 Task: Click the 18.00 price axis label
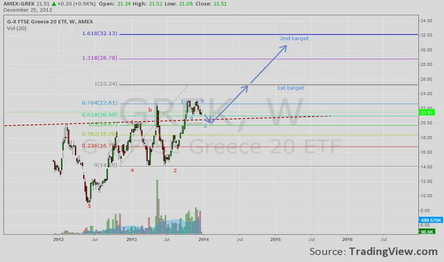click(426, 138)
